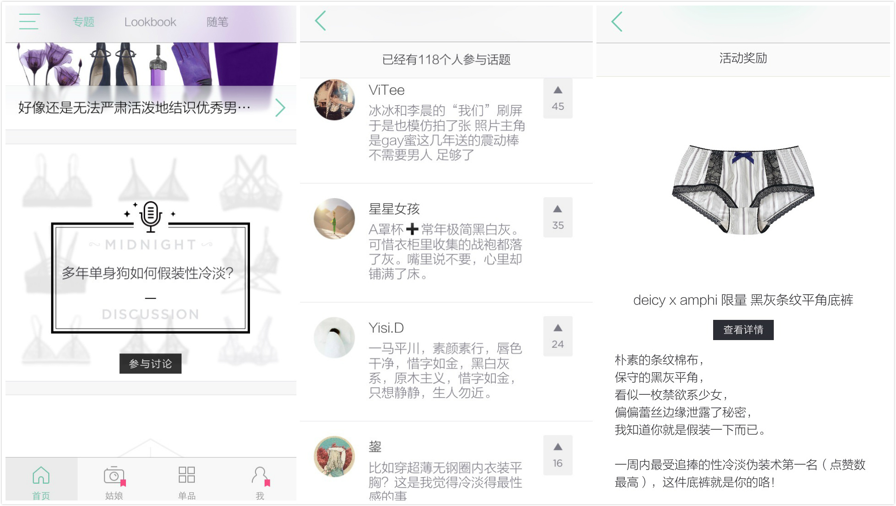The image size is (896, 506).
Task: Open the username Yisi.D
Action: click(386, 328)
